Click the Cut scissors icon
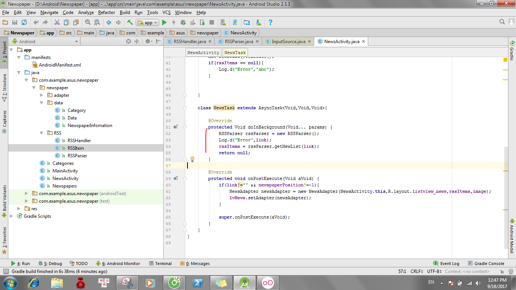The height and width of the screenshot is (290, 516). tap(57, 23)
